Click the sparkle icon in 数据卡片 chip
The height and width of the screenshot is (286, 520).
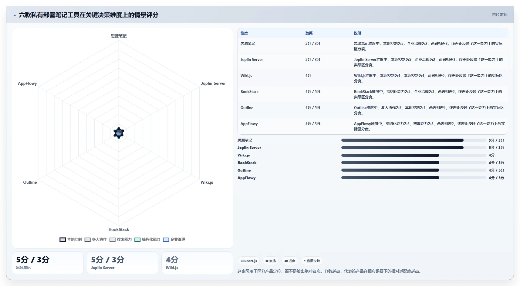305,261
